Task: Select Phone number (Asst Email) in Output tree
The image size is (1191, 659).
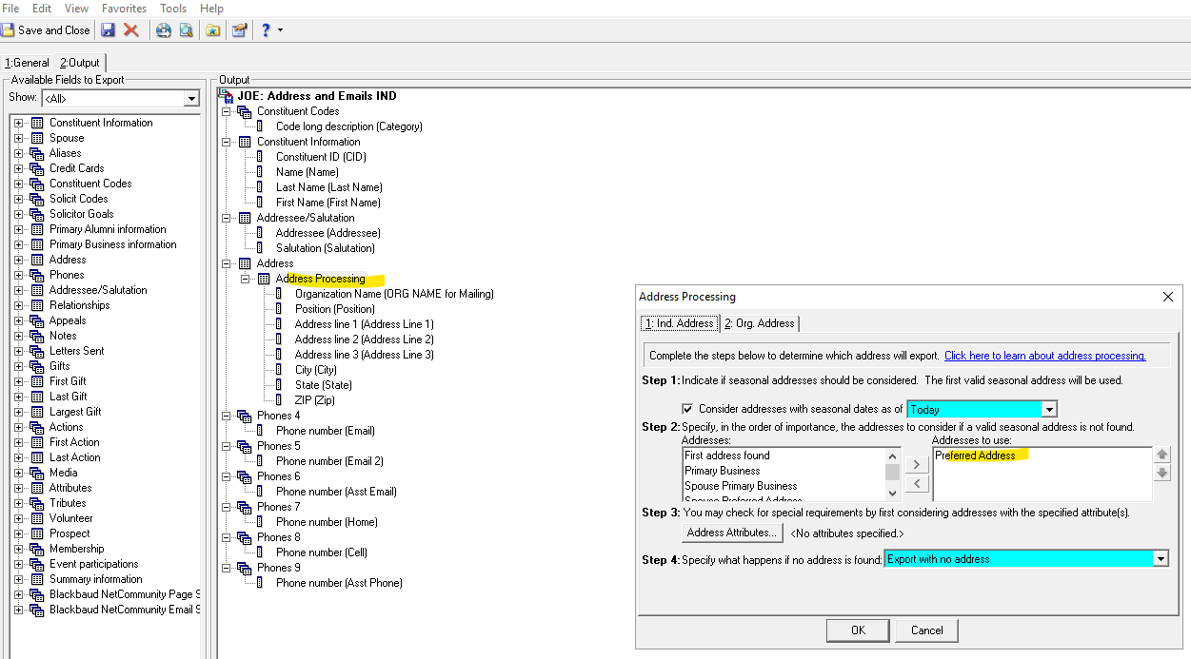Action: 336,492
